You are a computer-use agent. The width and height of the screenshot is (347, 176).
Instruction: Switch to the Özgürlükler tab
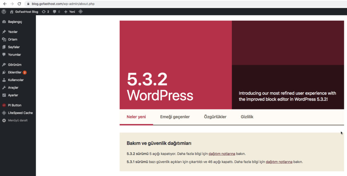click(x=215, y=117)
